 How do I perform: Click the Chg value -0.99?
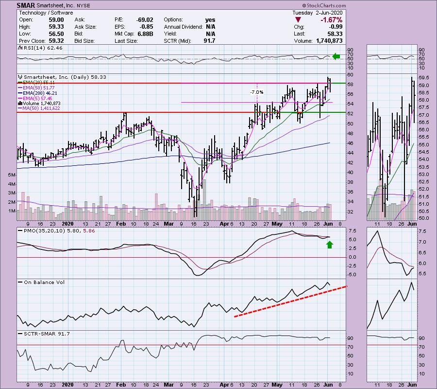point(335,27)
